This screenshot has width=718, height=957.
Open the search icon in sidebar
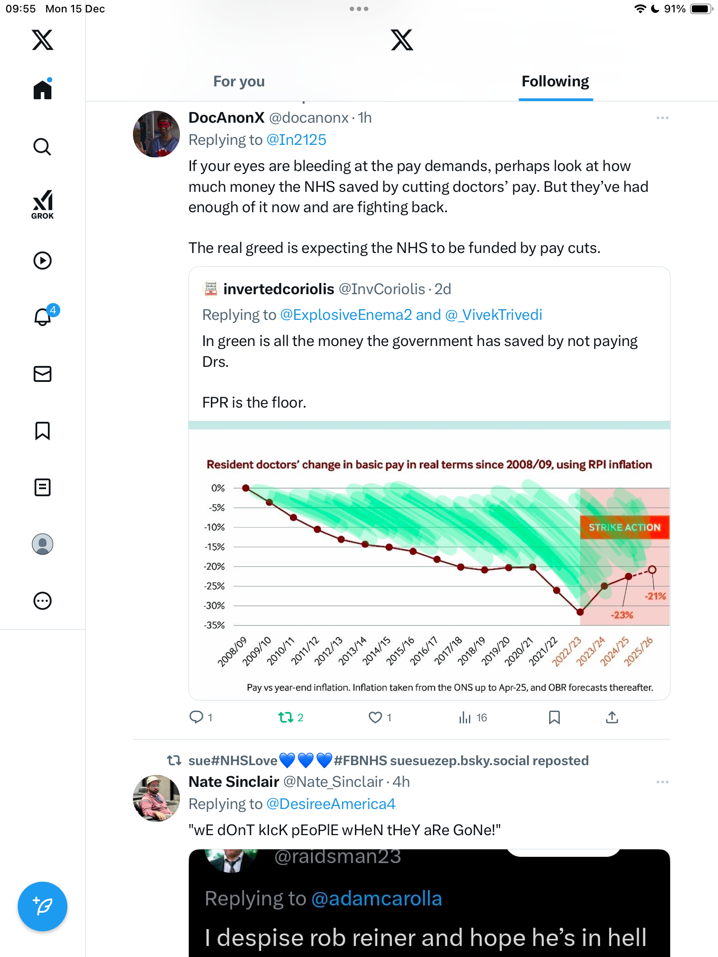[x=43, y=147]
